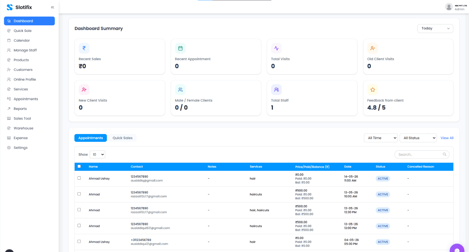
Task: Focus the table Search field
Action: pos(422,154)
